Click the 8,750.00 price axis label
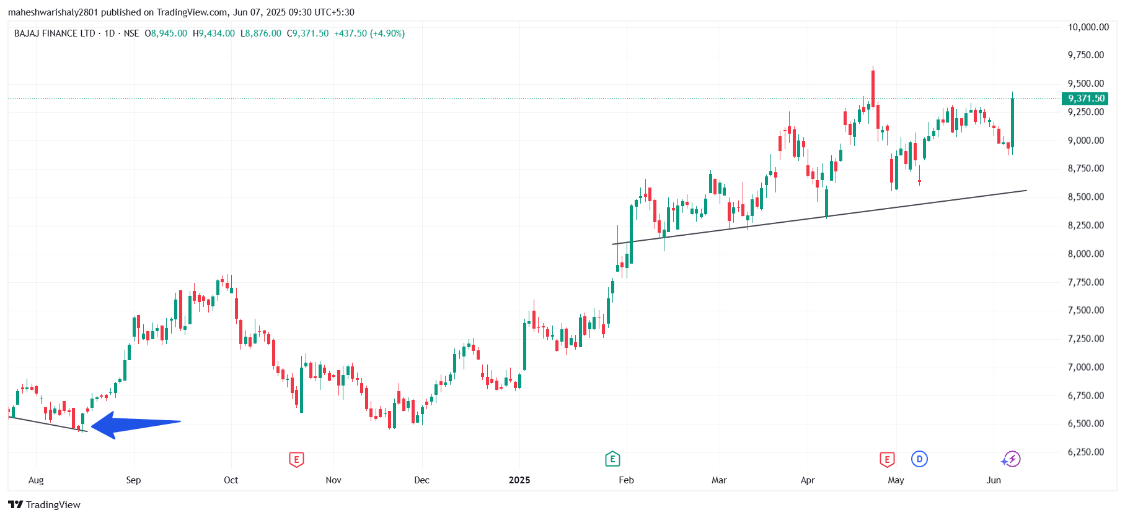 click(x=1086, y=168)
